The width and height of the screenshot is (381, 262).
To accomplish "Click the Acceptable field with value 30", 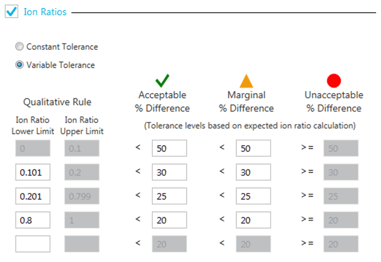I will [x=169, y=172].
